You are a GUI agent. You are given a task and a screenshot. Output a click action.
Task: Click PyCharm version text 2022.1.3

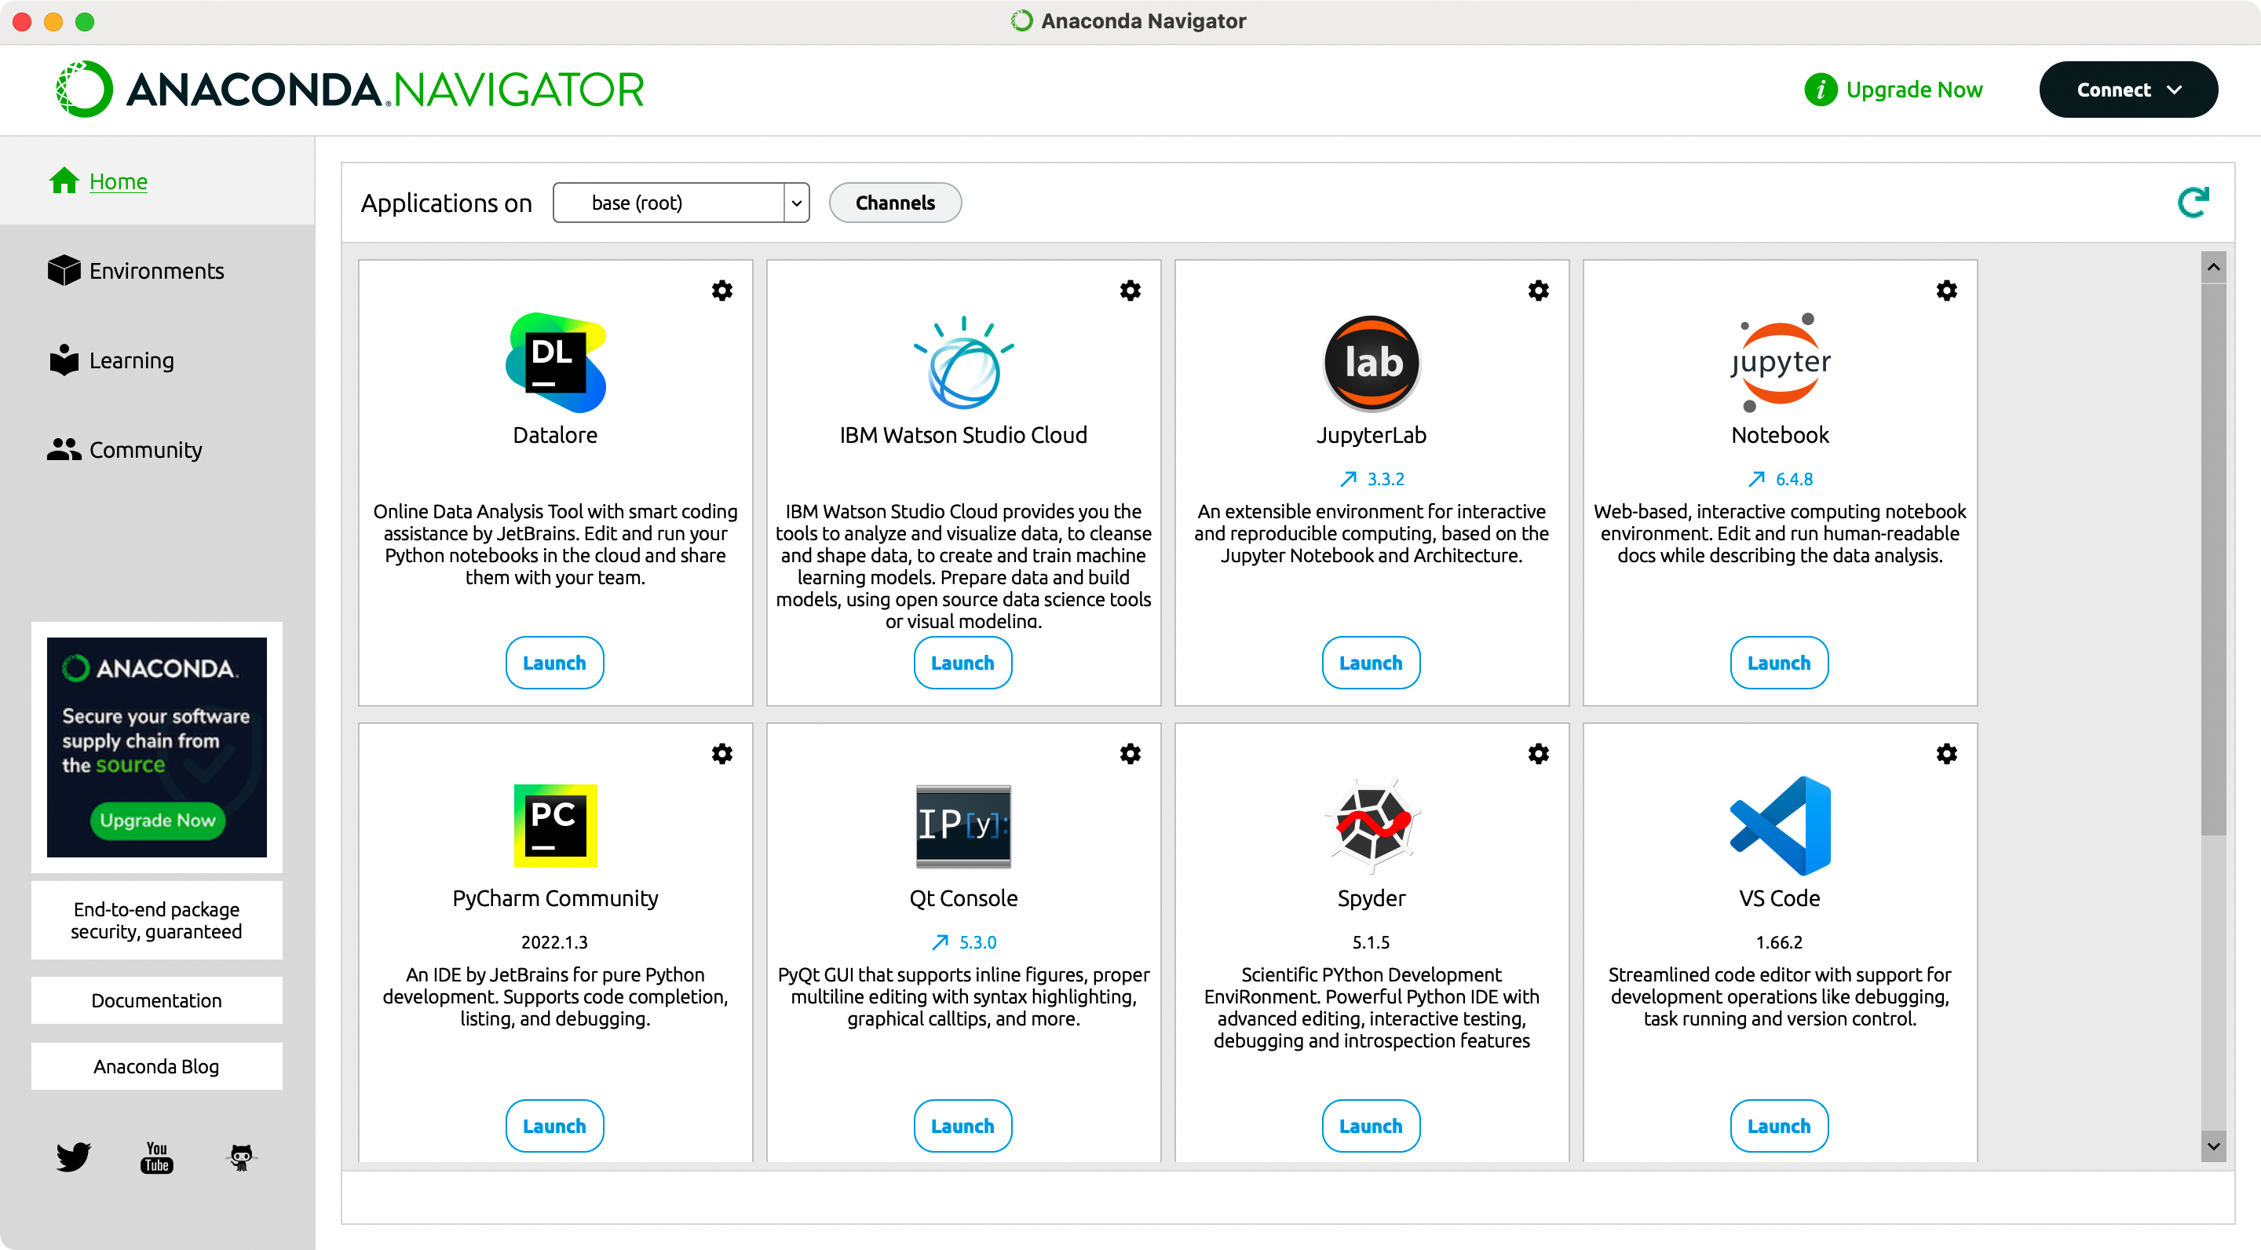point(553,943)
